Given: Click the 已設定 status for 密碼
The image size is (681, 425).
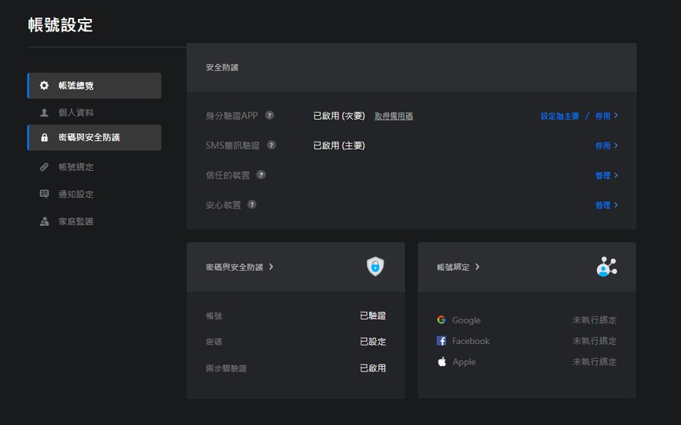Looking at the screenshot, I should 372,342.
